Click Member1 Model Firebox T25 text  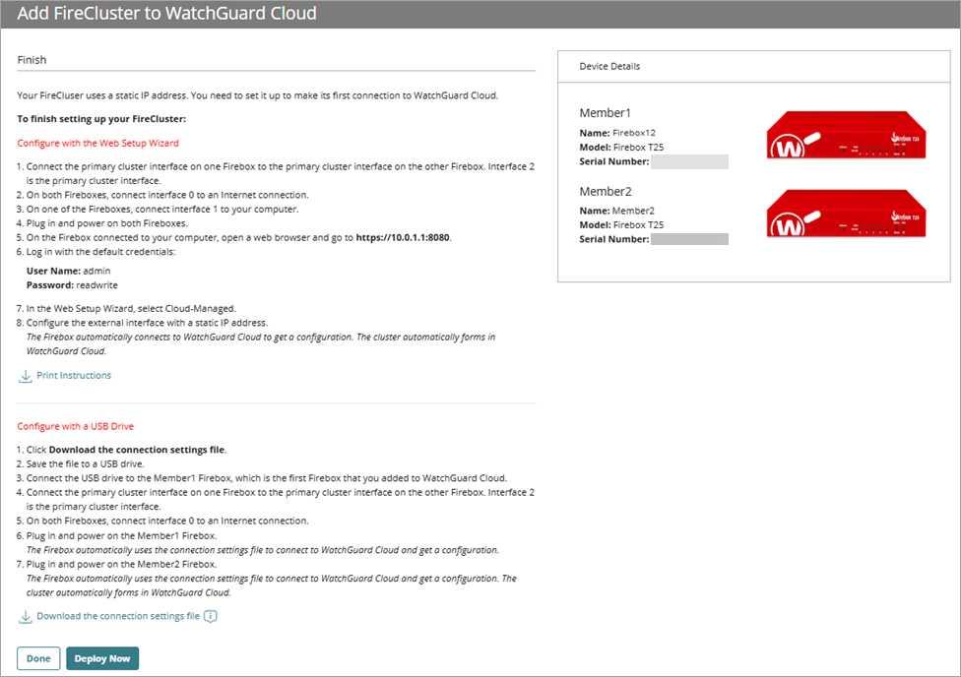coord(621,147)
